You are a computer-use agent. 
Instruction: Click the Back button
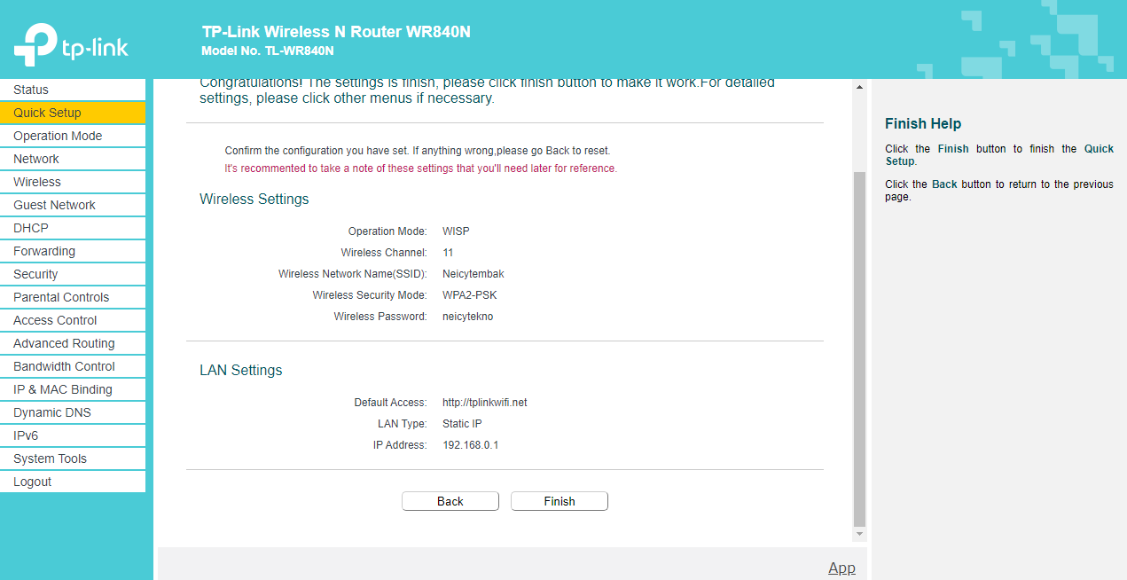[450, 501]
